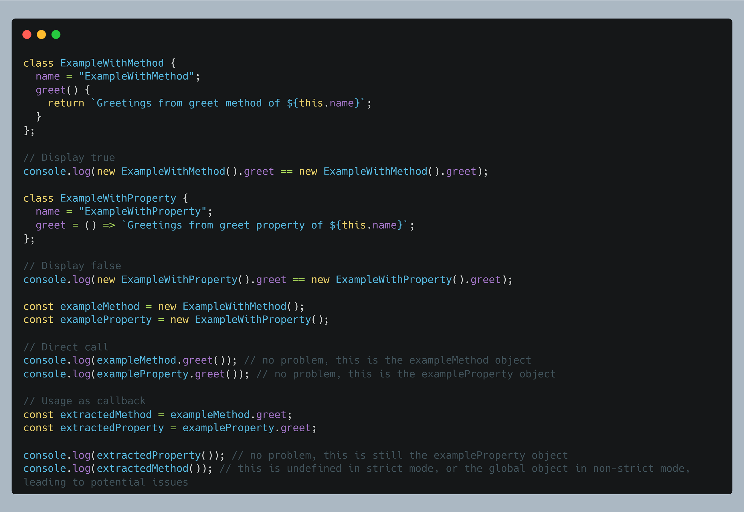The image size is (744, 512).
Task: Click comment 'this is the exampleMethod object'
Action: pos(433,360)
